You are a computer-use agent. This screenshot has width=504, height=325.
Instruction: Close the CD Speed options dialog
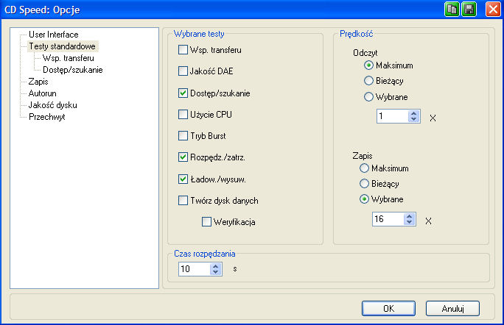[493, 9]
